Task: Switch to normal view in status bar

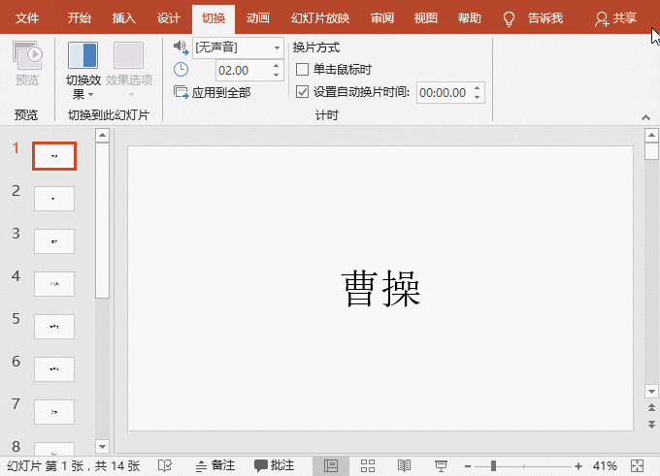Action: [x=331, y=466]
